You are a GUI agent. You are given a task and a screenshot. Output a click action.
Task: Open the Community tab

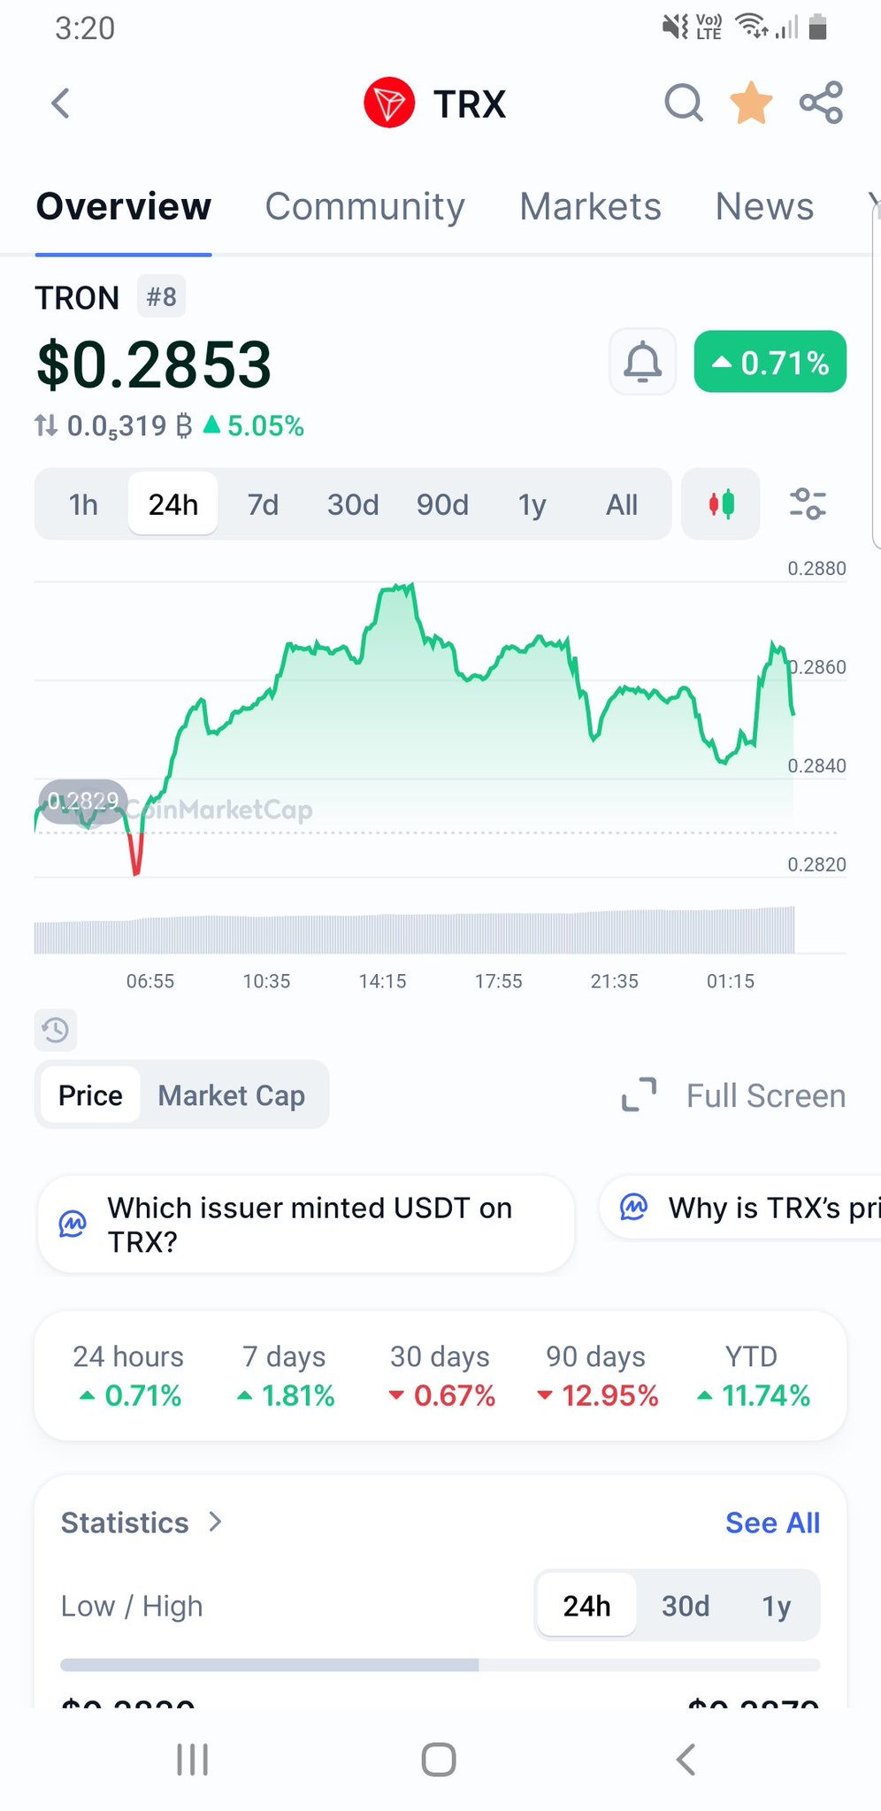click(x=364, y=207)
